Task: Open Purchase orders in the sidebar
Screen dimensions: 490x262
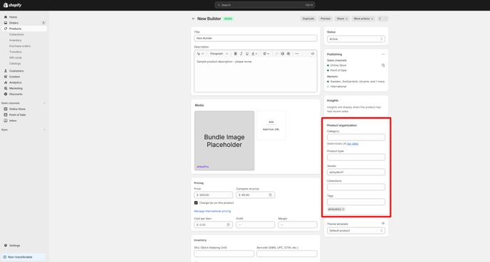Action: [x=20, y=46]
